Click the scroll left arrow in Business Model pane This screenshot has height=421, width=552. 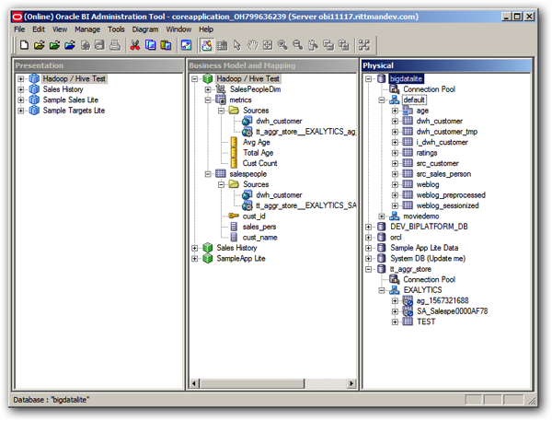(194, 383)
